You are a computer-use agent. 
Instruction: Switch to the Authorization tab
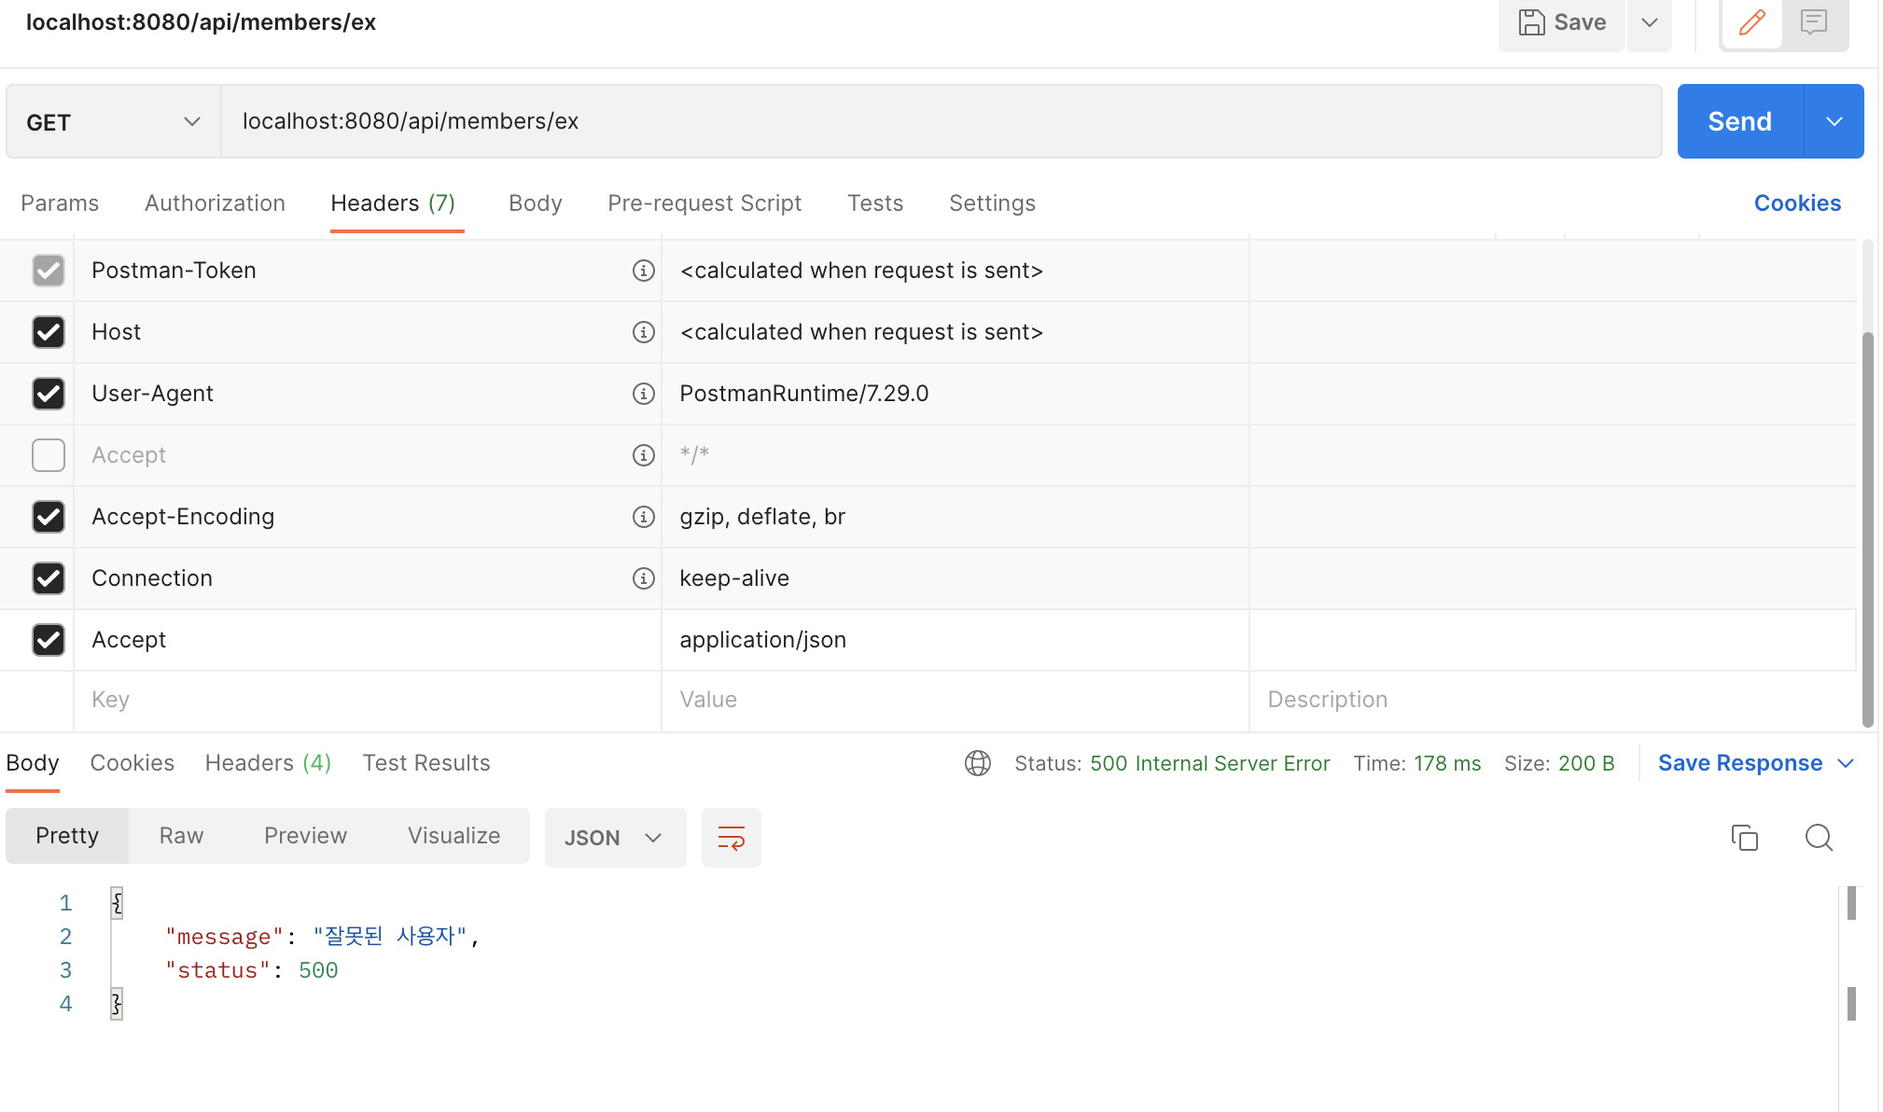coord(215,203)
